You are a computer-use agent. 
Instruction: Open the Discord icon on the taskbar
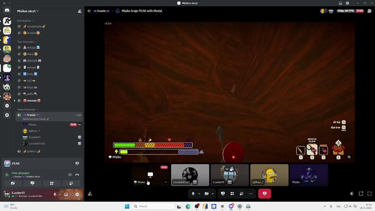click(x=231, y=206)
